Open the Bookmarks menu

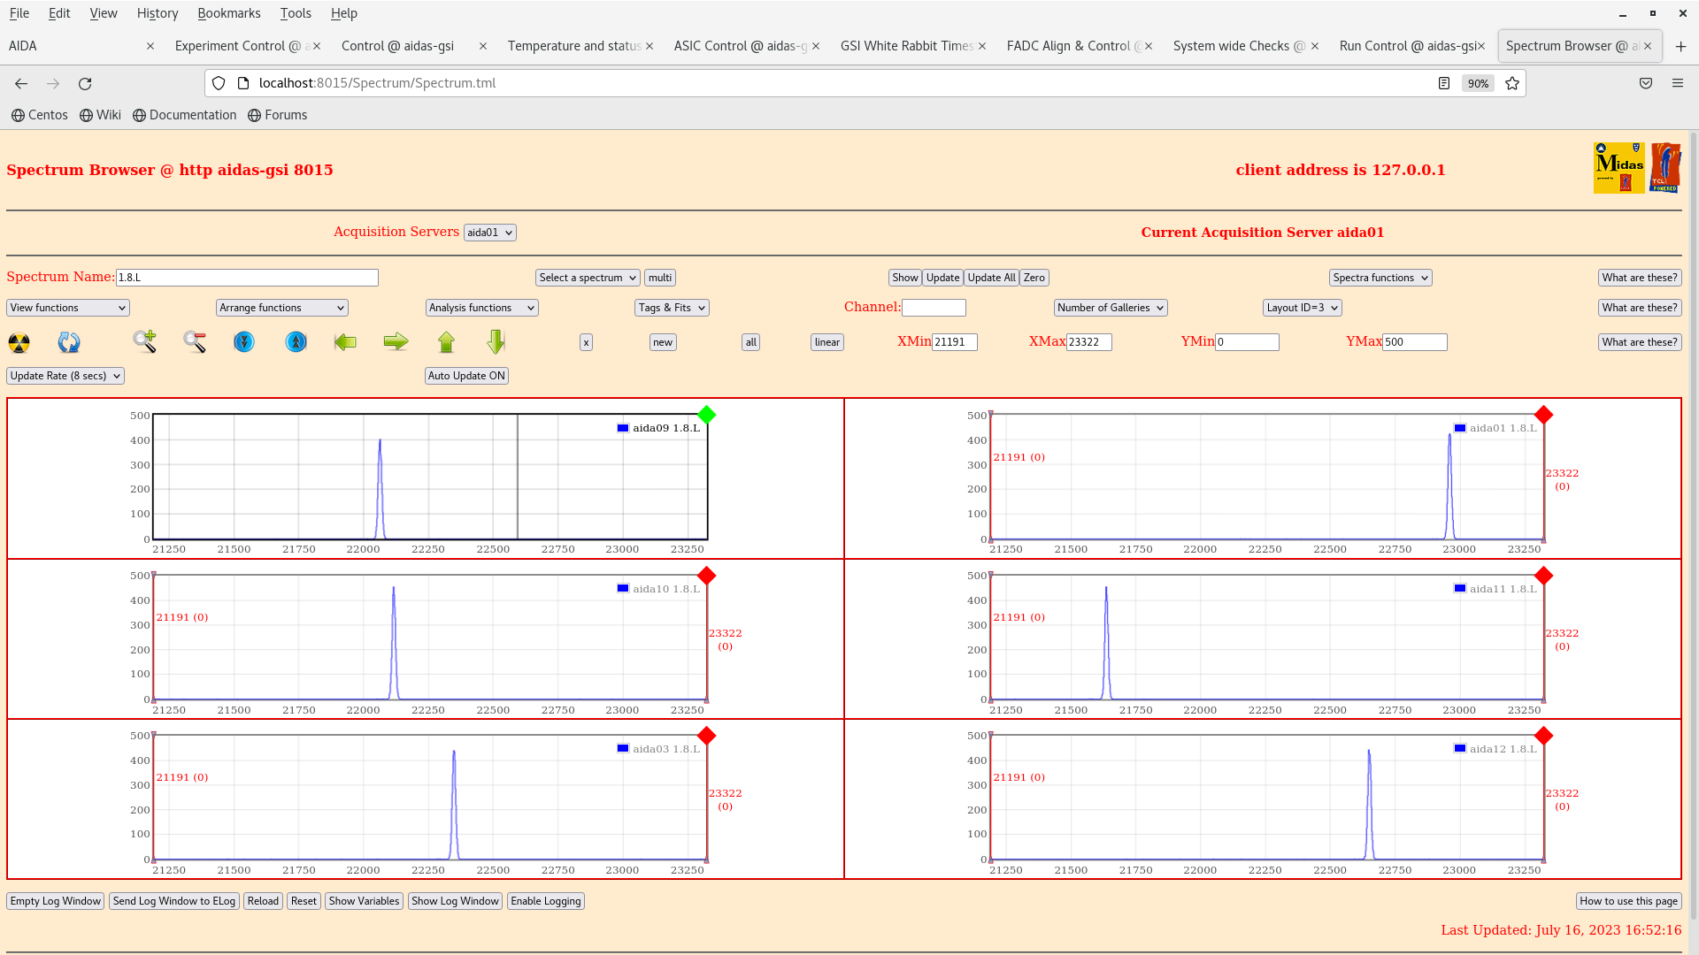pos(228,13)
